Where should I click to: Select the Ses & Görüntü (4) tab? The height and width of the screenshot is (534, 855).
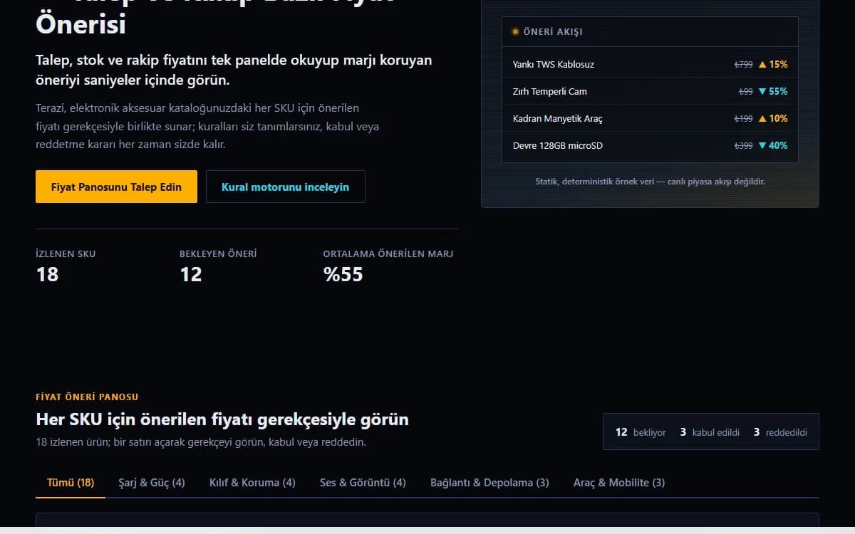[363, 482]
